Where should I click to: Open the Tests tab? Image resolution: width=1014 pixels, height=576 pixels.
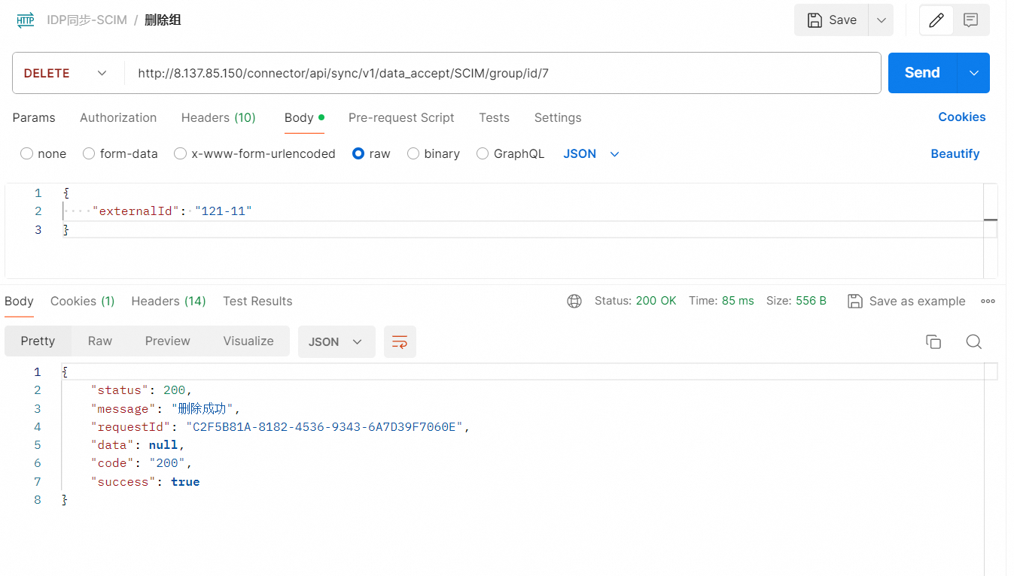tap(494, 117)
